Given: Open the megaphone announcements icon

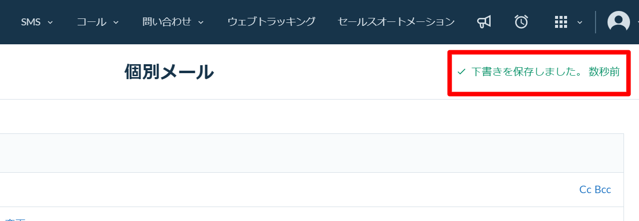Looking at the screenshot, I should point(484,21).
